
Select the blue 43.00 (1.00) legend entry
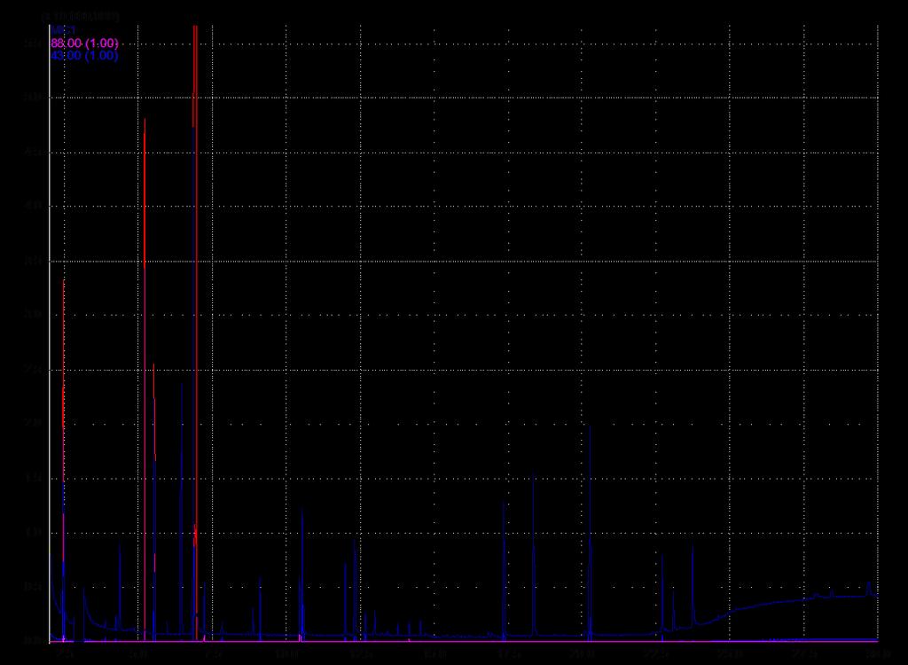click(x=84, y=56)
